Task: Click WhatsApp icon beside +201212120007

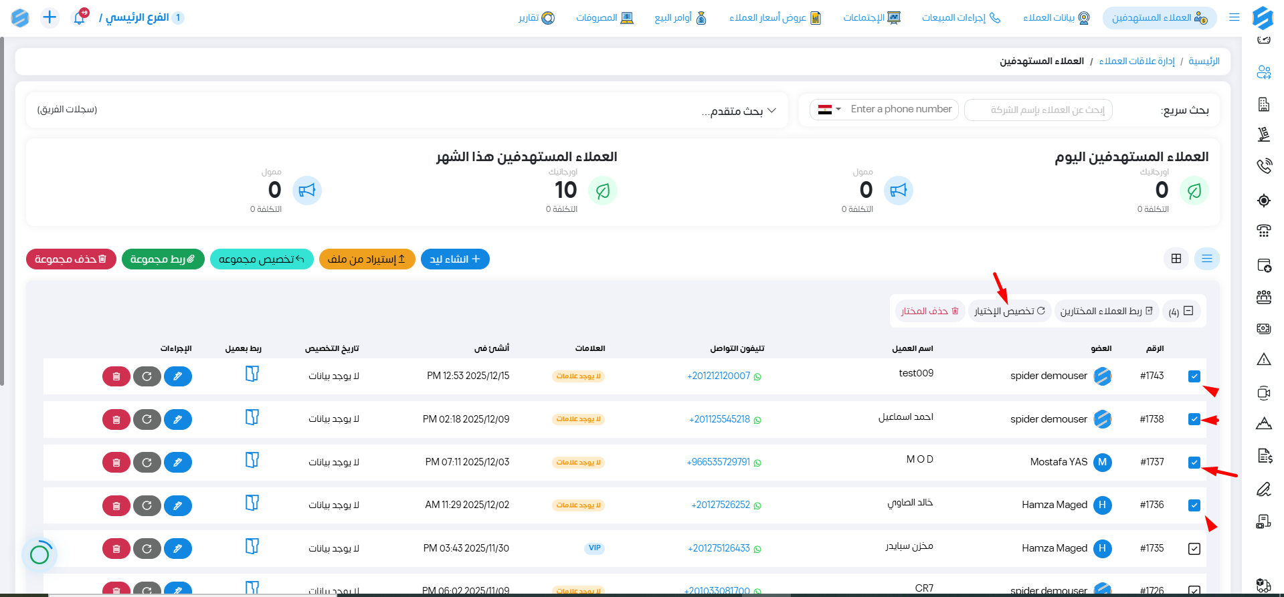Action: coord(757,377)
